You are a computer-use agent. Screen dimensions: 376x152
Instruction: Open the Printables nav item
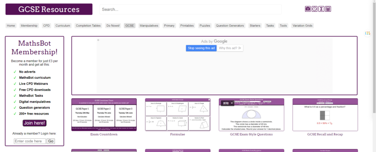[187, 26]
